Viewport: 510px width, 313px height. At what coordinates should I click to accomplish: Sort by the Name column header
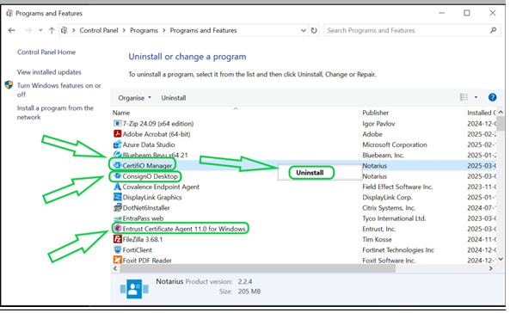[121, 113]
